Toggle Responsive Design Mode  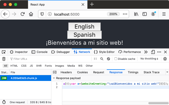click(153, 52)
